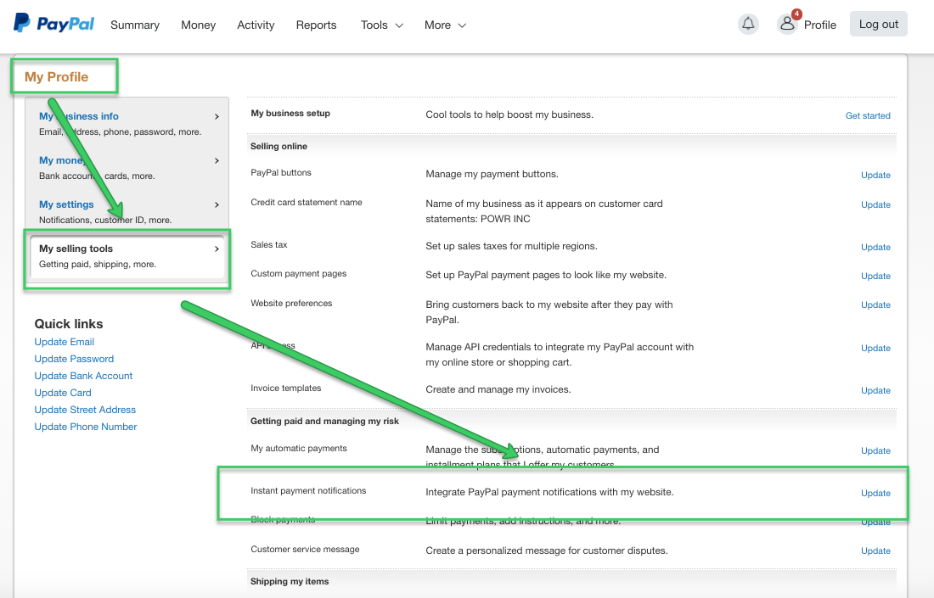Click the Selling online section header
This screenshot has width=934, height=598.
(279, 147)
